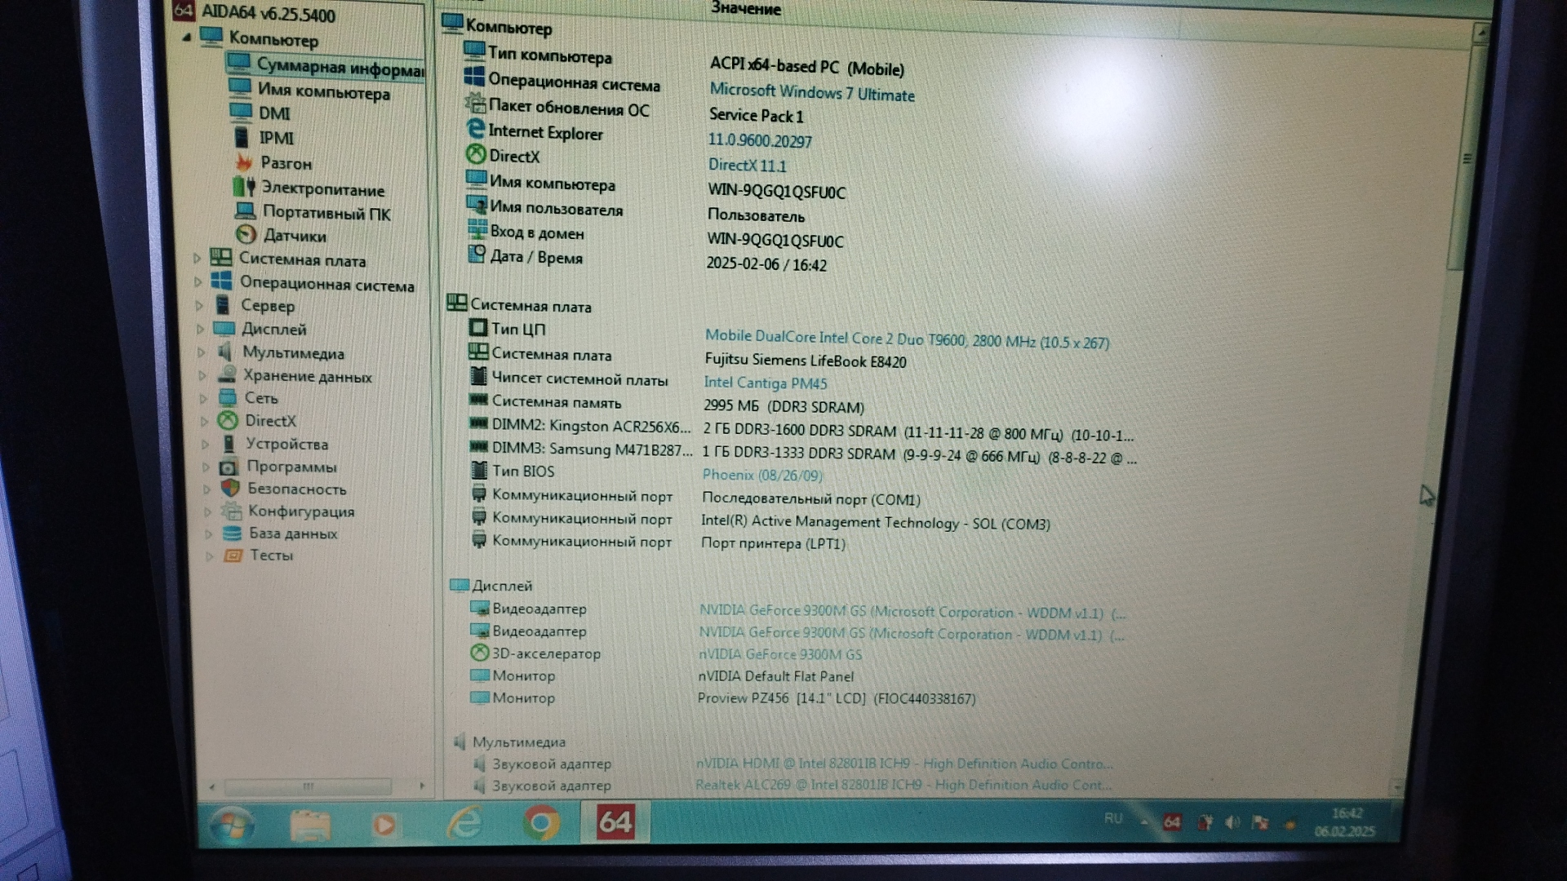Expand the Мультимедиа tree node

click(202, 353)
